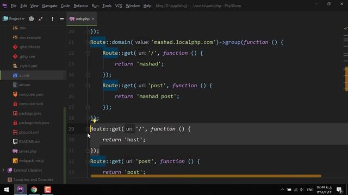
Task: Click the horizontal editor scrollbar
Action: [x=206, y=176]
